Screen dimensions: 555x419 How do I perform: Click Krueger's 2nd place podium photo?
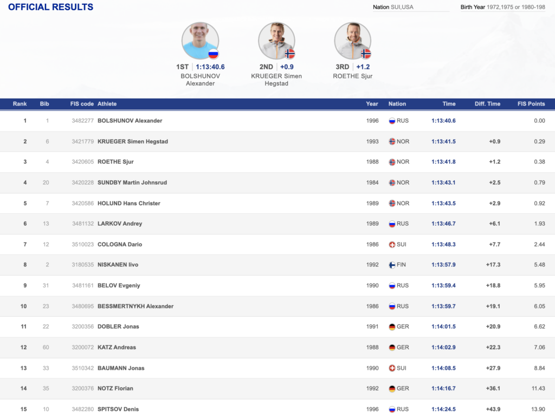276,41
